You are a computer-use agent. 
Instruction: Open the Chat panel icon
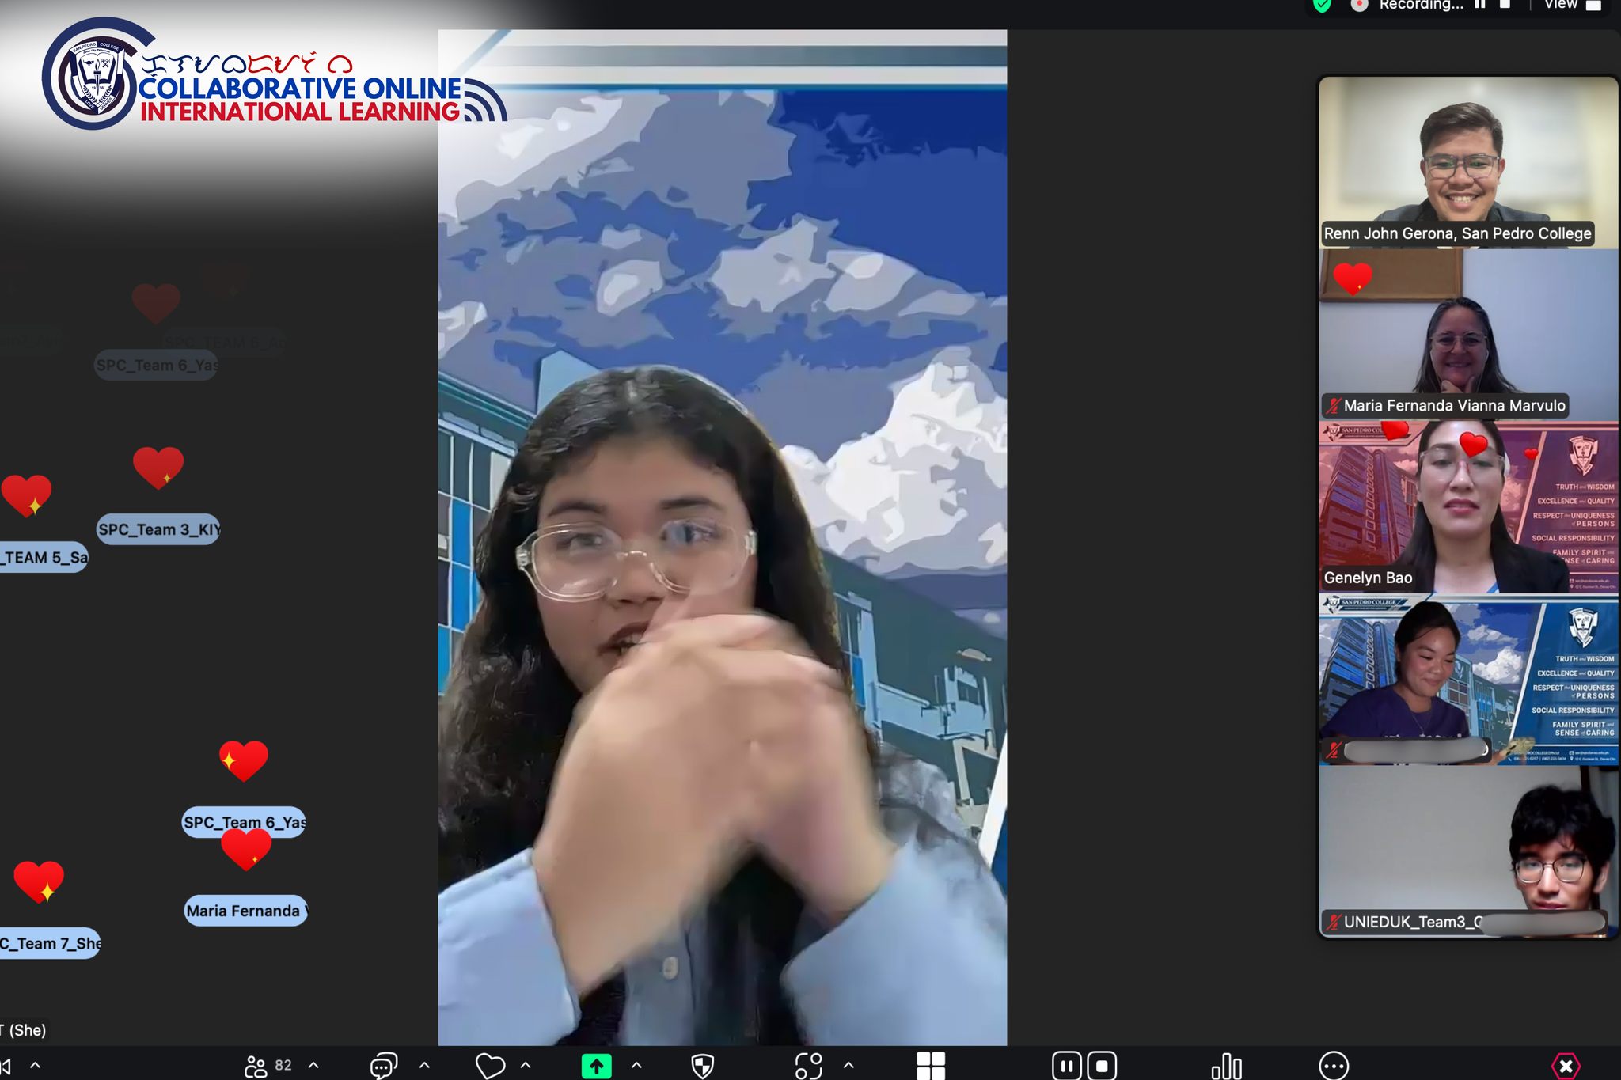pyautogui.click(x=384, y=1066)
